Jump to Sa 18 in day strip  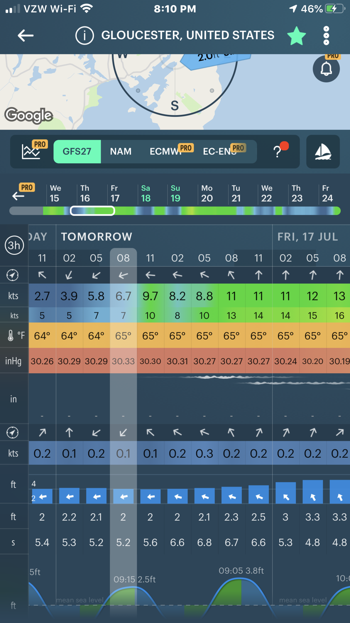146,193
